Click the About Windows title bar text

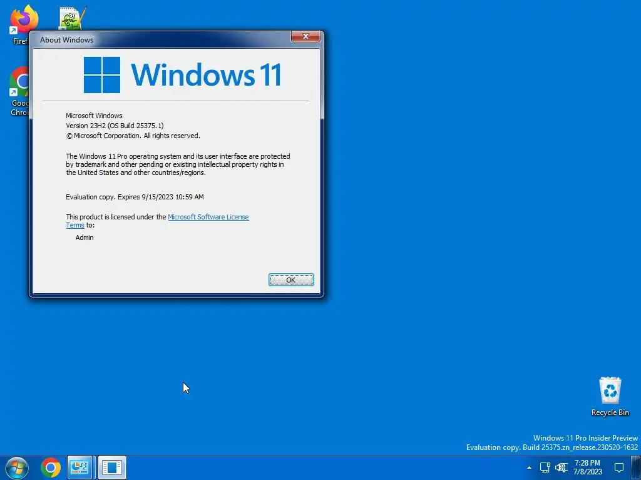point(66,39)
